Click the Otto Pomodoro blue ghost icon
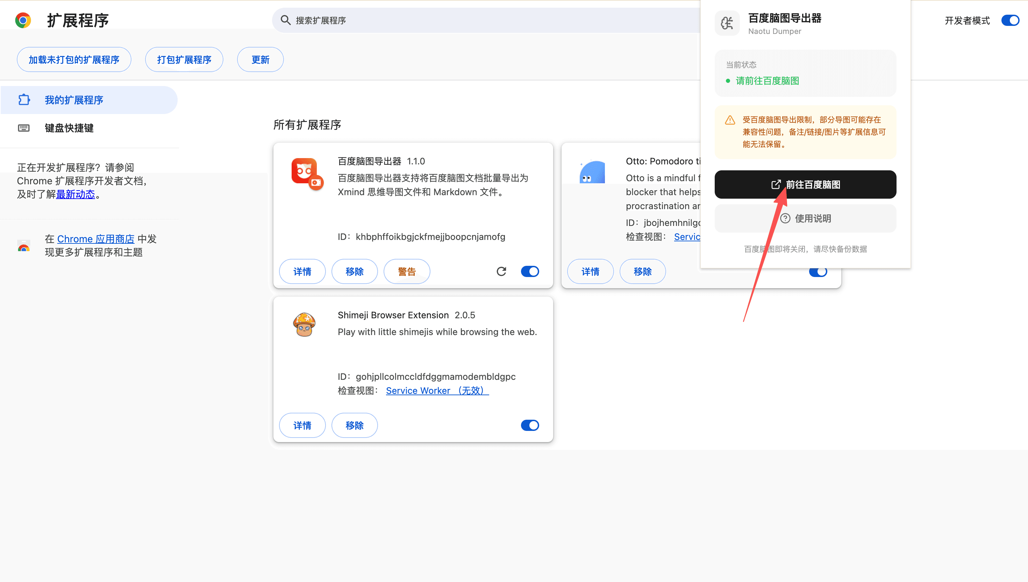The height and width of the screenshot is (582, 1028). (x=592, y=172)
